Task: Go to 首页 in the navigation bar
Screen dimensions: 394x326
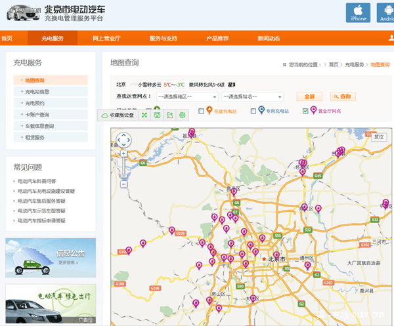Action: pos(7,38)
